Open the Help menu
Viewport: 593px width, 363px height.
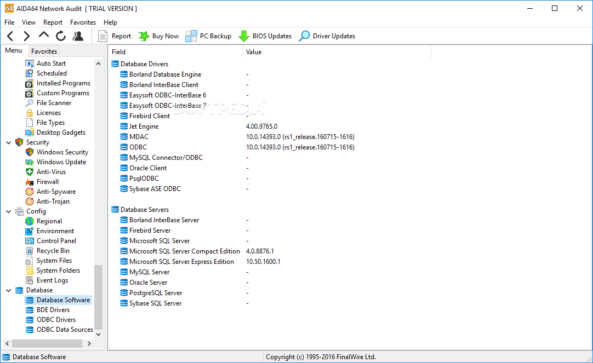click(110, 22)
